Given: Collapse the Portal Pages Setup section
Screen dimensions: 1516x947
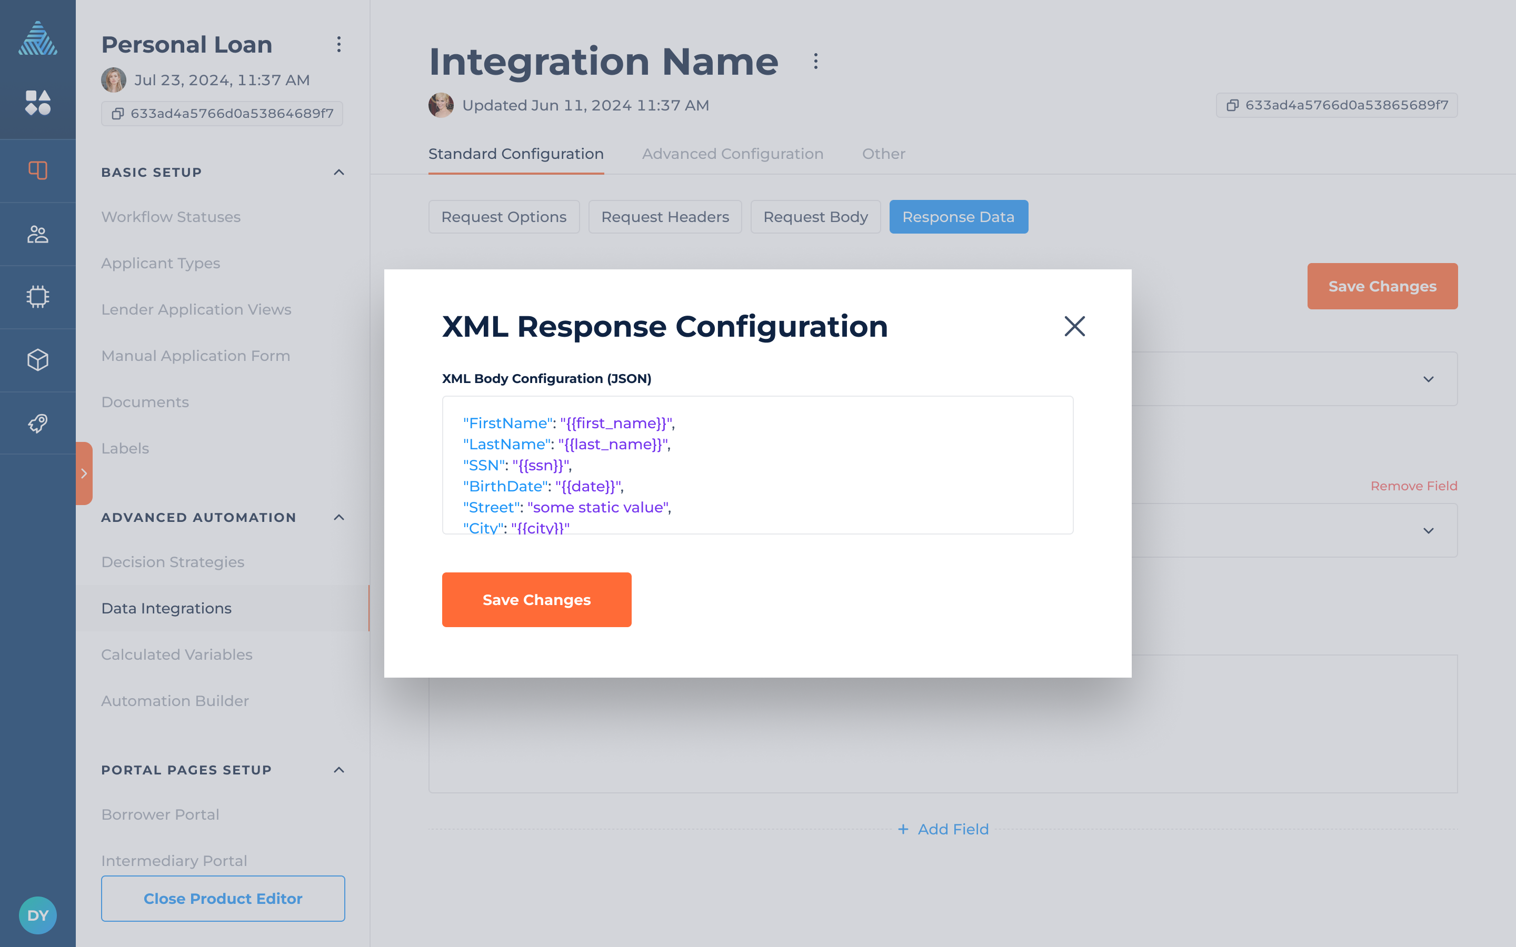Looking at the screenshot, I should click(x=339, y=770).
